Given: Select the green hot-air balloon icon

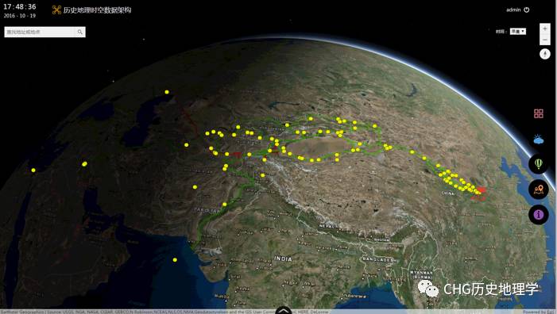Looking at the screenshot, I should click(x=539, y=163).
